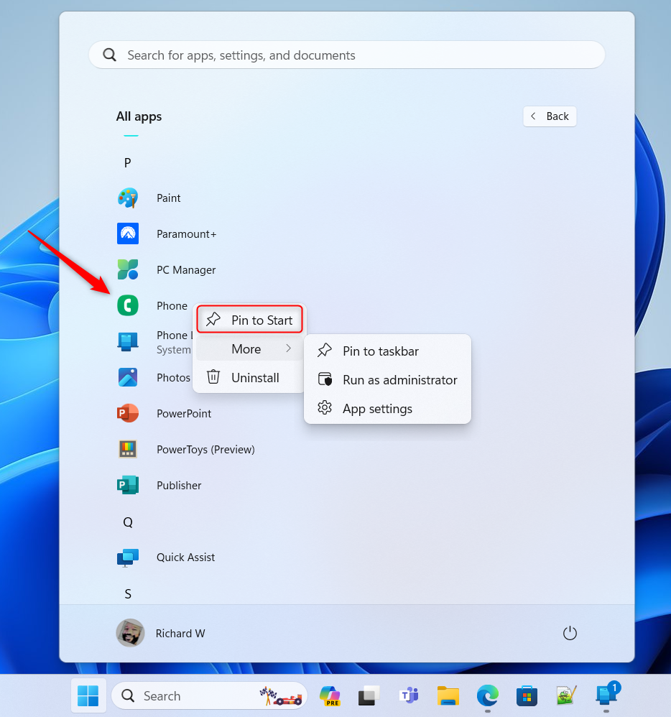Screen dimensions: 671x717
Task: Launch Paramount+ from its app icon
Action: click(x=128, y=233)
